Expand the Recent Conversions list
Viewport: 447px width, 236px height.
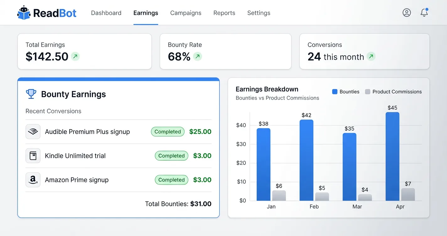53,111
